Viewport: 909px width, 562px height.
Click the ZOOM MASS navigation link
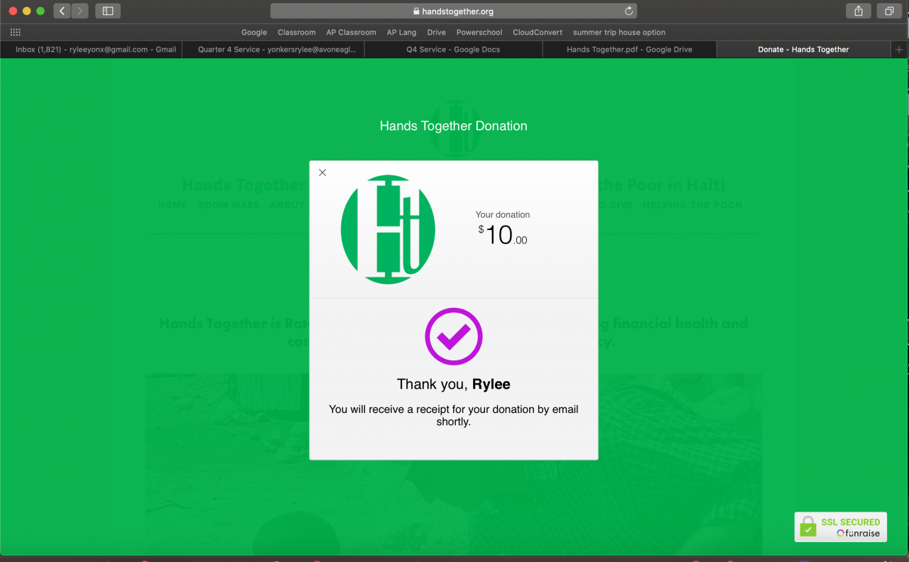point(229,205)
